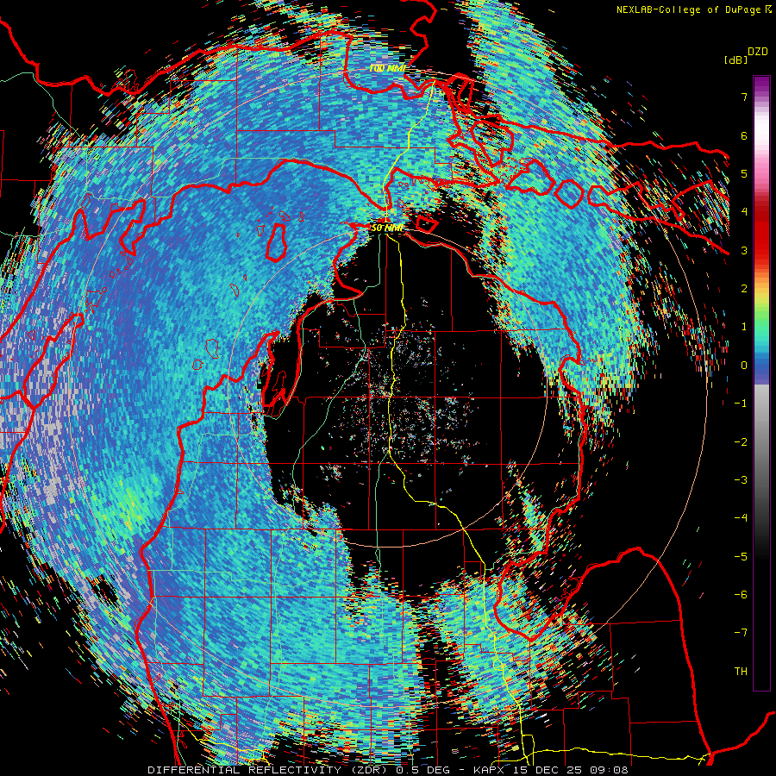Screen dimensions: 776x776
Task: Click the red segment of the color bar
Action: point(761,233)
